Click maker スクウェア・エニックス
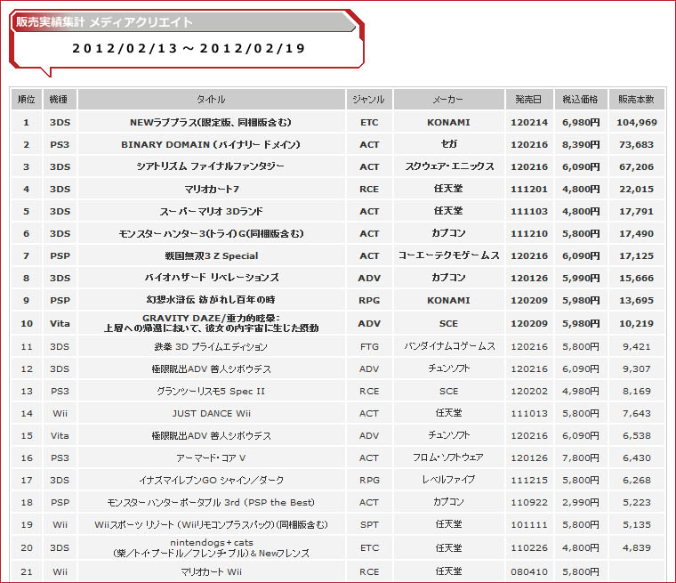The width and height of the screenshot is (676, 583). click(449, 166)
